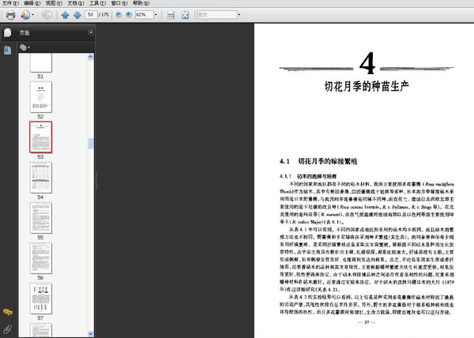Click the thumbnail panel scrollbar handle
This screenshot has height=338, width=474.
90,144
